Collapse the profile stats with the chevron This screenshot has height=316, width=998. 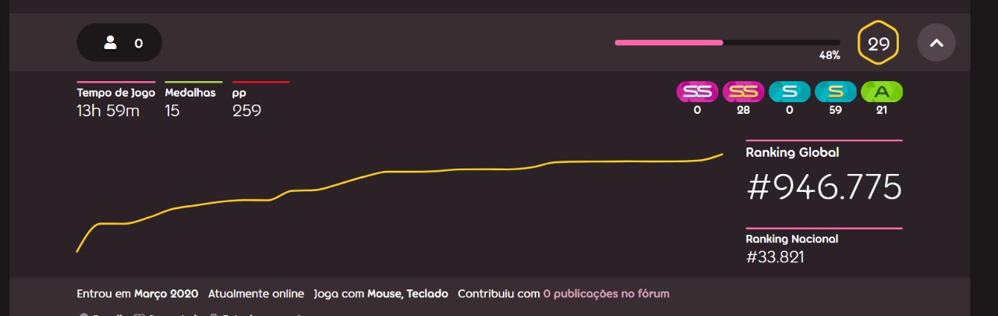(936, 43)
